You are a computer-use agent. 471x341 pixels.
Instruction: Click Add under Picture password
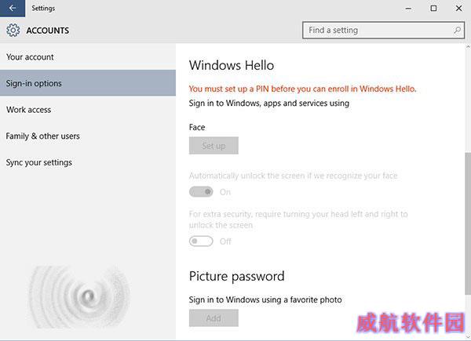(214, 318)
